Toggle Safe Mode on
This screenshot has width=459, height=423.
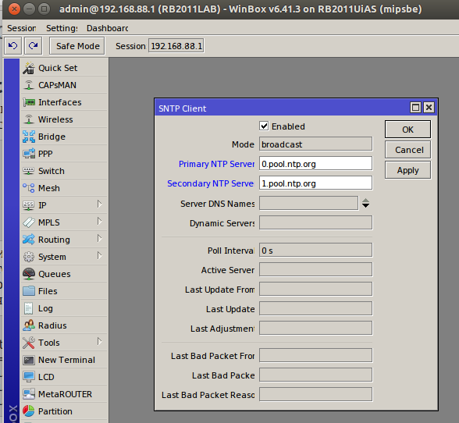[77, 46]
